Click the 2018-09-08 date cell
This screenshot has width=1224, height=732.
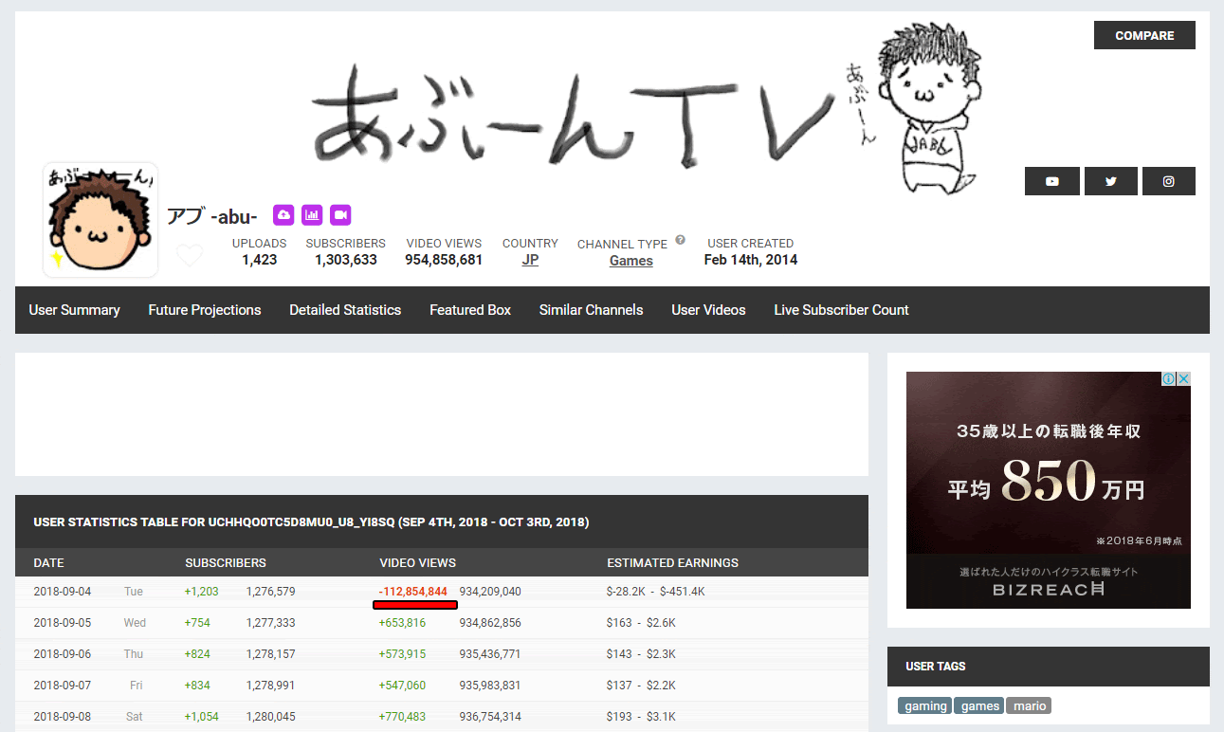63,717
